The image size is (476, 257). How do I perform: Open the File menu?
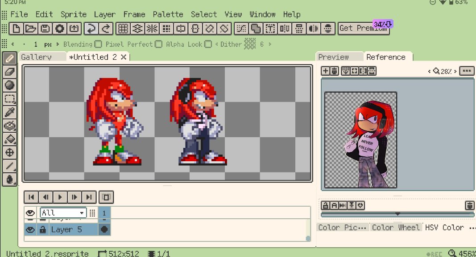tap(19, 14)
